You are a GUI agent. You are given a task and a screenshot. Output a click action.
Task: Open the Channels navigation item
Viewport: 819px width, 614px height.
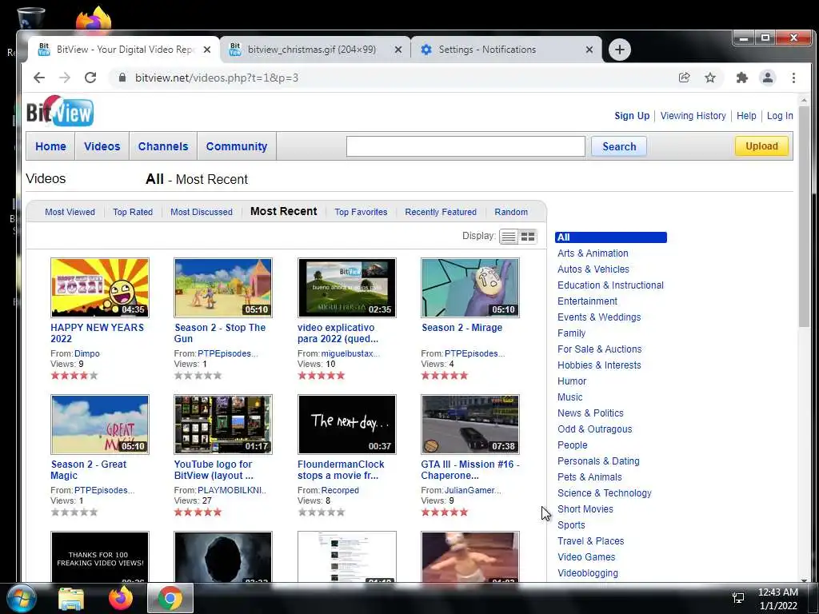[x=163, y=147]
